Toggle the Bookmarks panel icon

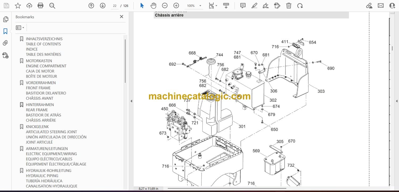point(5,31)
